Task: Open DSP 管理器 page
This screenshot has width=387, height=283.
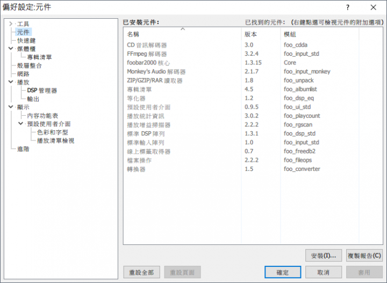Action: pos(42,91)
